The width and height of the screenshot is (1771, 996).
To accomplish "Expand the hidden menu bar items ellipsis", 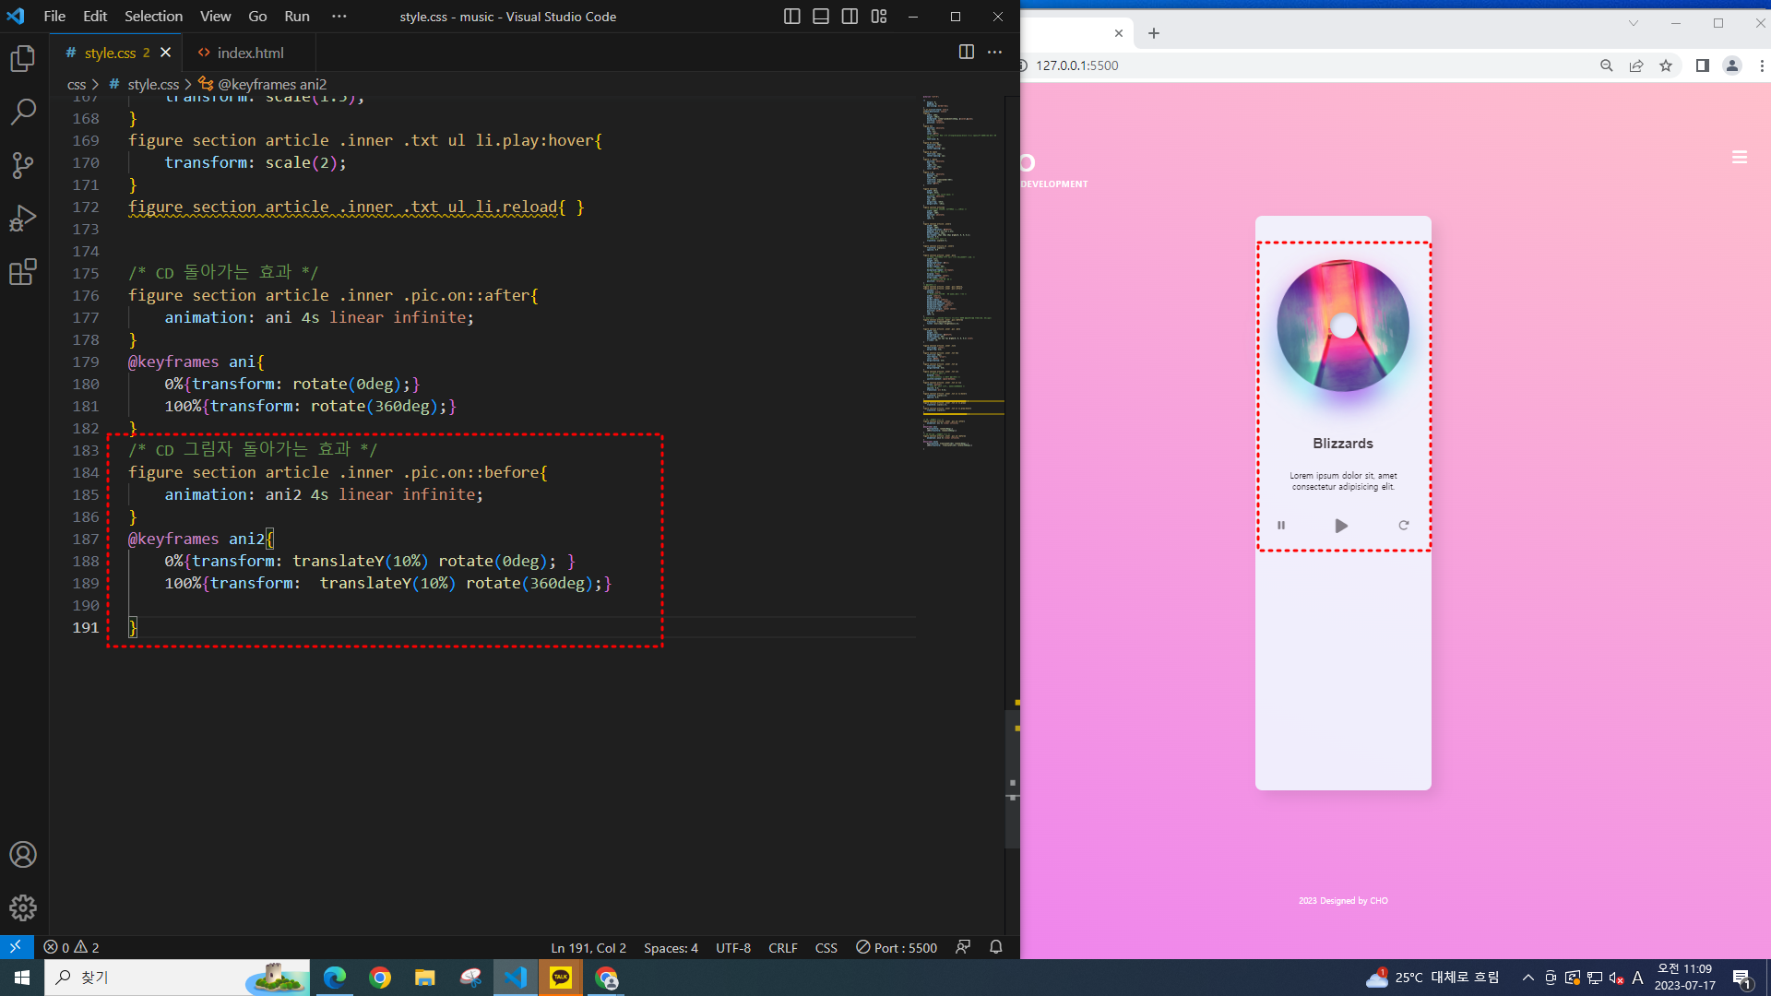I will [x=339, y=17].
